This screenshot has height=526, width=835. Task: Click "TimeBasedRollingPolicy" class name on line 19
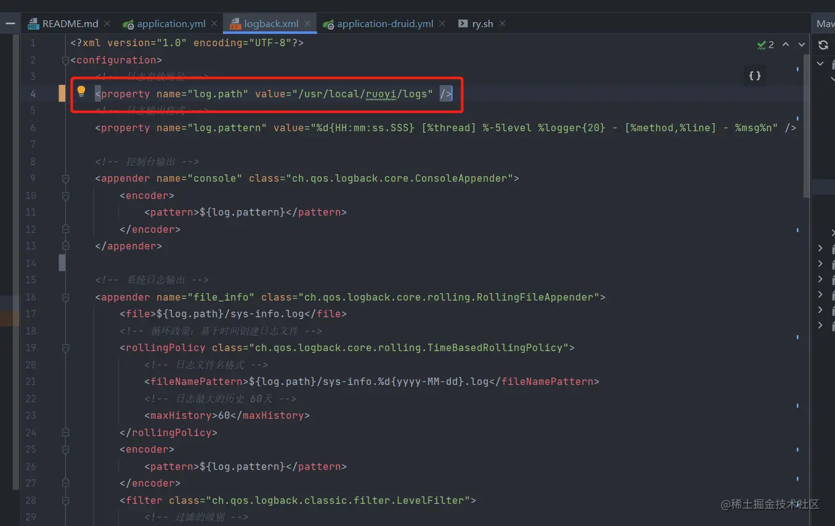tap(495, 348)
